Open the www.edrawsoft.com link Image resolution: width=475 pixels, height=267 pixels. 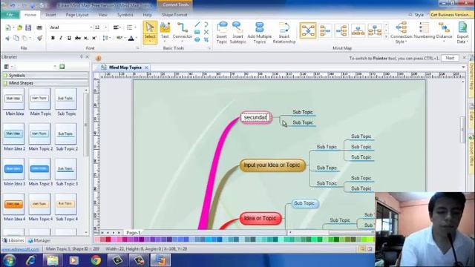point(21,249)
